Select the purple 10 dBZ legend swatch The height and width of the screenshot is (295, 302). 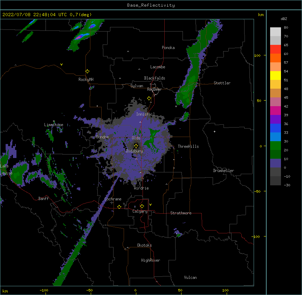[x=275, y=163]
